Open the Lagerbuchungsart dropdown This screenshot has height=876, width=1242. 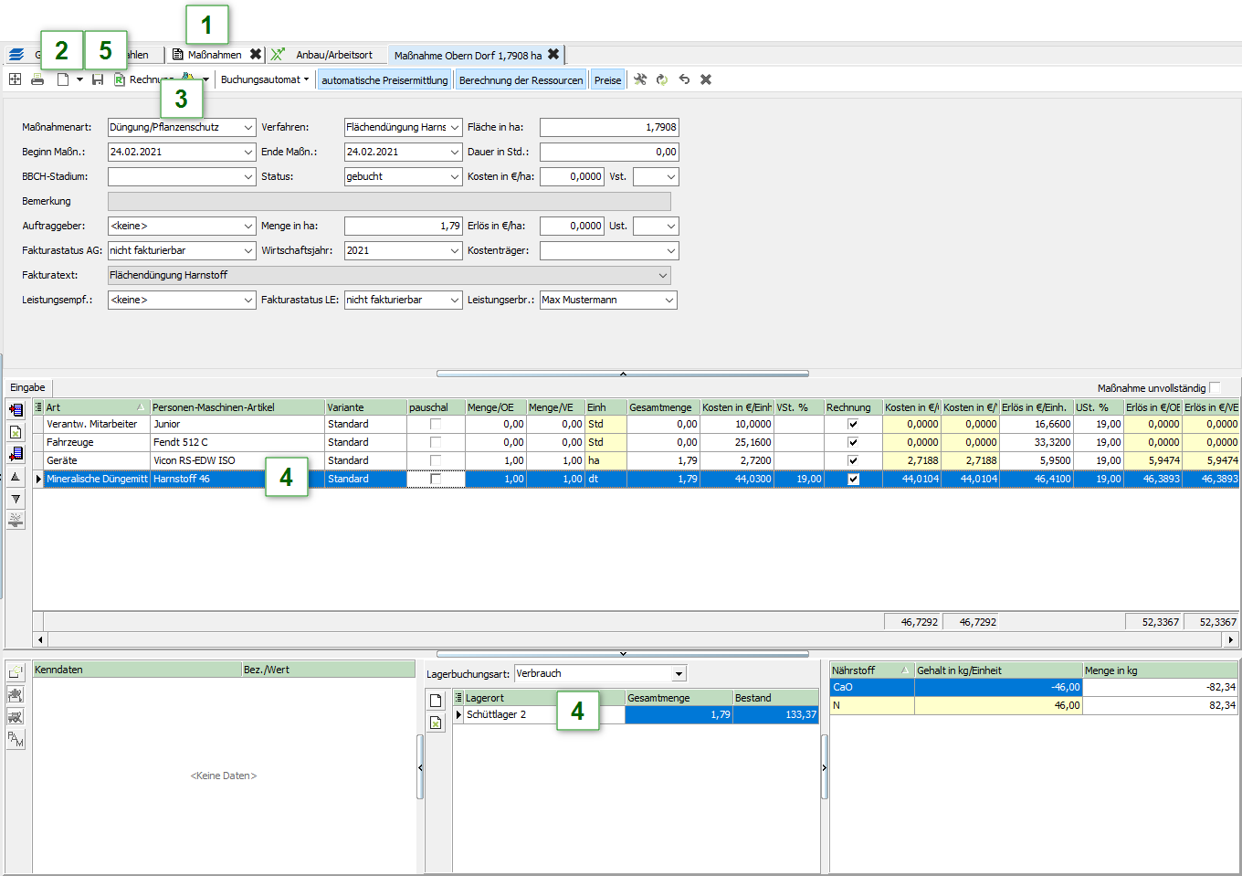pos(679,674)
